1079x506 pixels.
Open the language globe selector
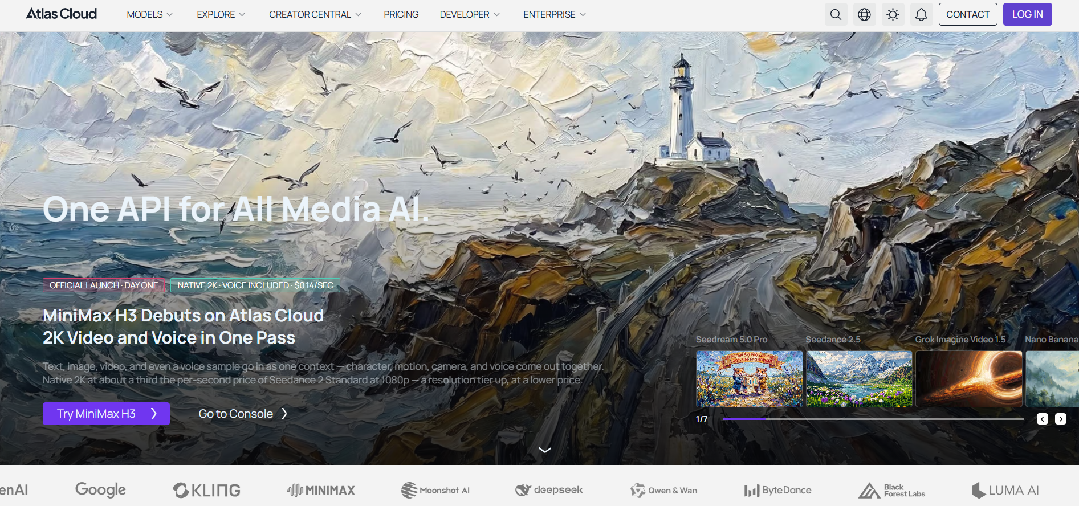[864, 14]
